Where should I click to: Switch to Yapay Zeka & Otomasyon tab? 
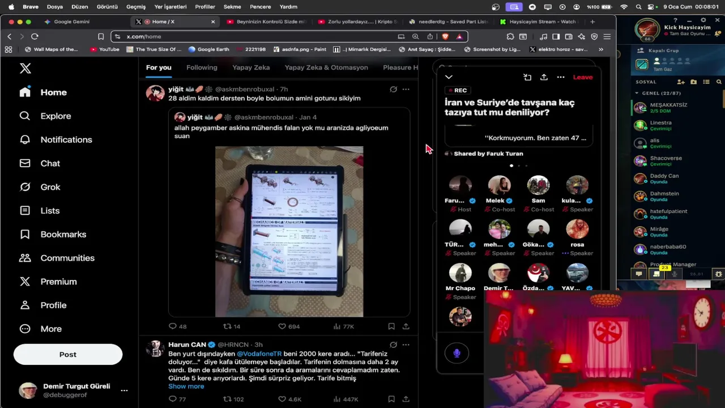click(x=326, y=67)
